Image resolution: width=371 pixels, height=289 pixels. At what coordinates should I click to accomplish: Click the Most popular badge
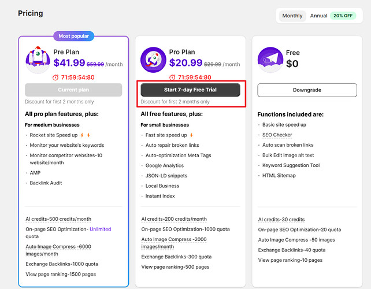click(74, 36)
